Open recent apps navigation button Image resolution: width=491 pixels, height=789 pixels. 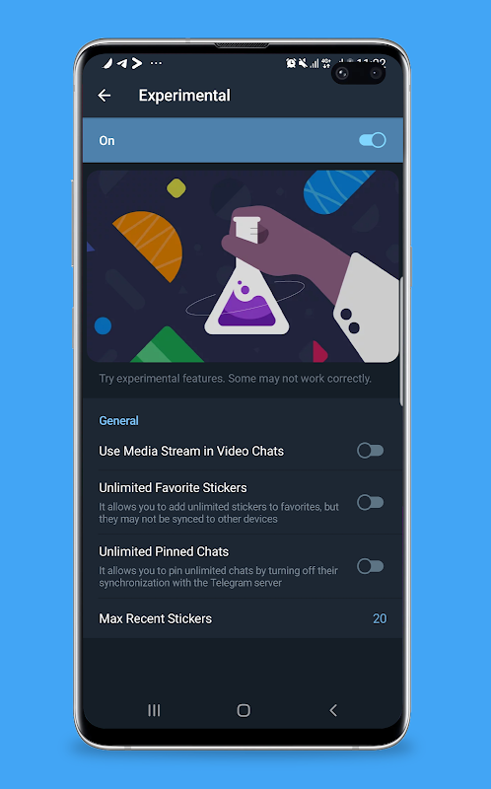[x=154, y=710]
